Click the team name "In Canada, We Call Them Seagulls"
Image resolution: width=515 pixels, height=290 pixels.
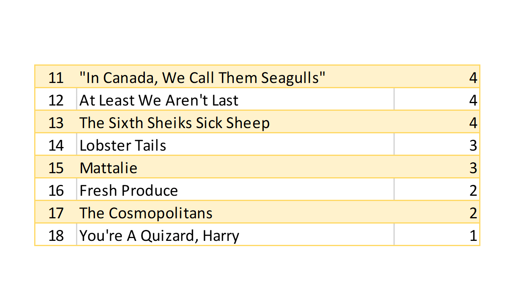point(202,77)
